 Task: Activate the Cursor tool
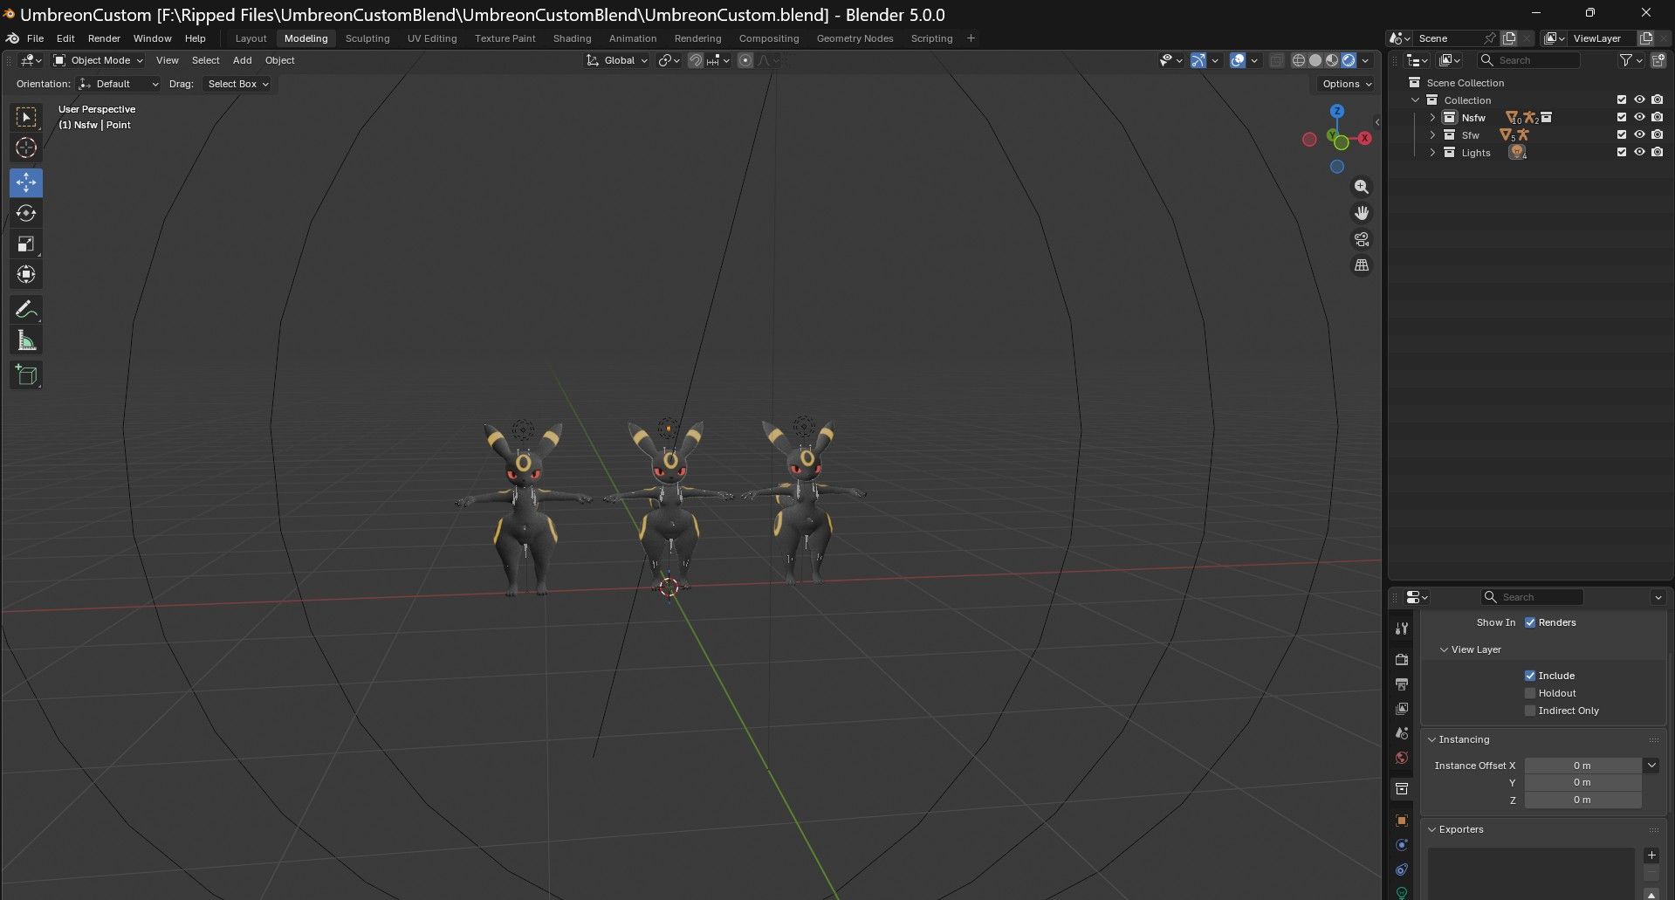coord(26,148)
